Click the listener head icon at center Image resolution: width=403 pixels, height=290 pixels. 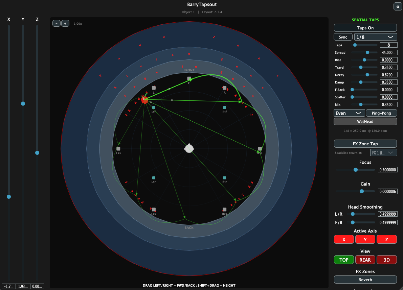coord(189,148)
